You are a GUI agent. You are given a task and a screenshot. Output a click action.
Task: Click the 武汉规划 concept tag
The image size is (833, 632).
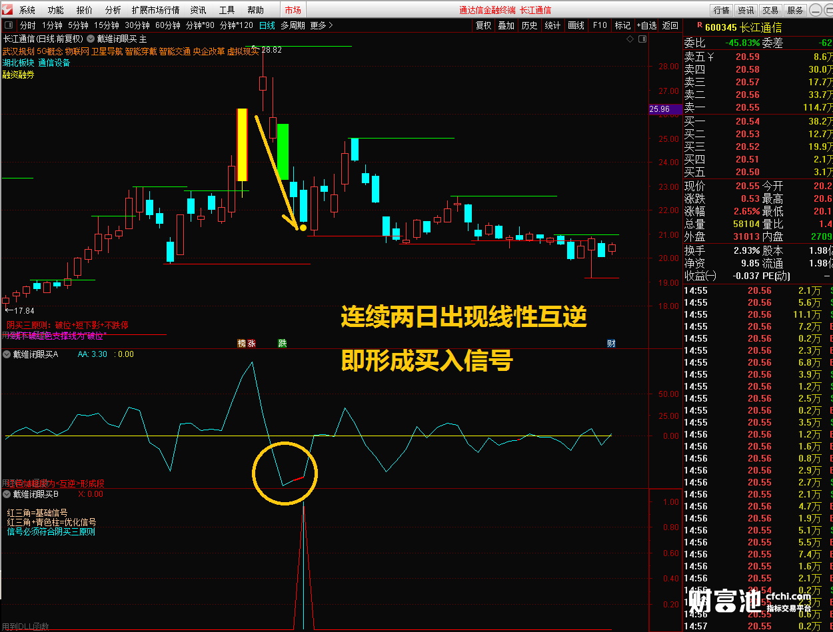(x=18, y=51)
